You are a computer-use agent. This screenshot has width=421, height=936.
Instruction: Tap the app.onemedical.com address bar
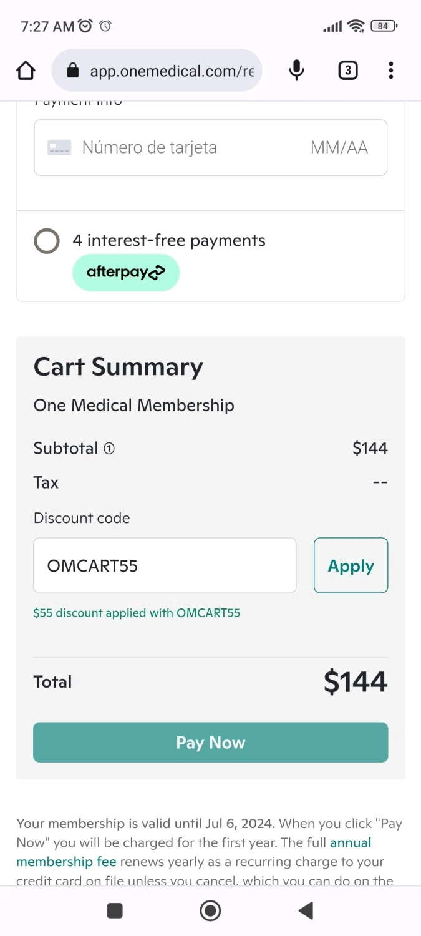tap(172, 71)
